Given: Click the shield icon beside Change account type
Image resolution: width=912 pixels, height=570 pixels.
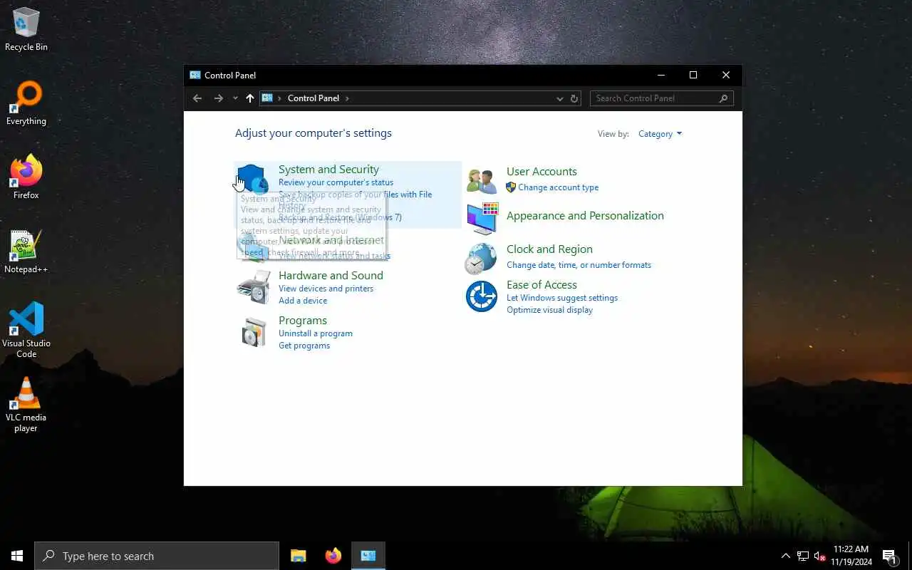Looking at the screenshot, I should (x=510, y=187).
